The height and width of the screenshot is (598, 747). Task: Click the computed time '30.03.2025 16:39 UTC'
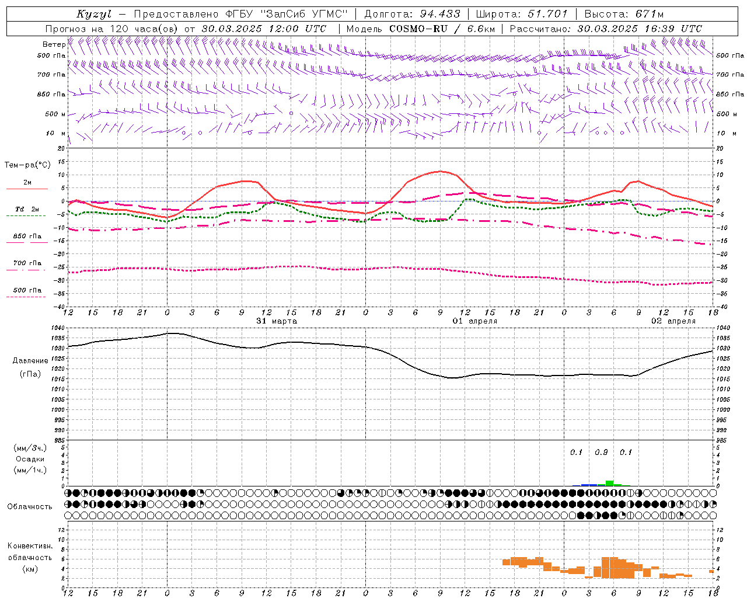pos(640,29)
